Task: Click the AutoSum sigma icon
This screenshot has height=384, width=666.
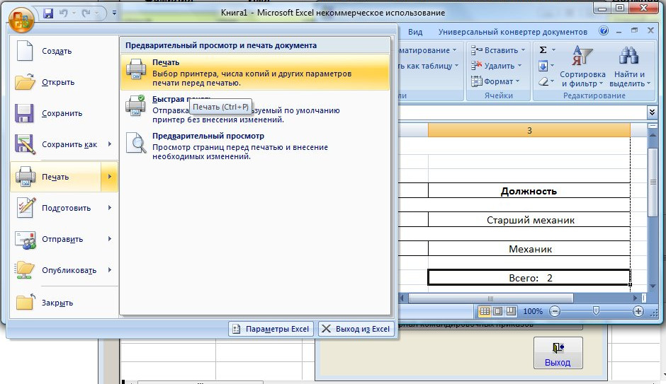Action: click(x=543, y=50)
